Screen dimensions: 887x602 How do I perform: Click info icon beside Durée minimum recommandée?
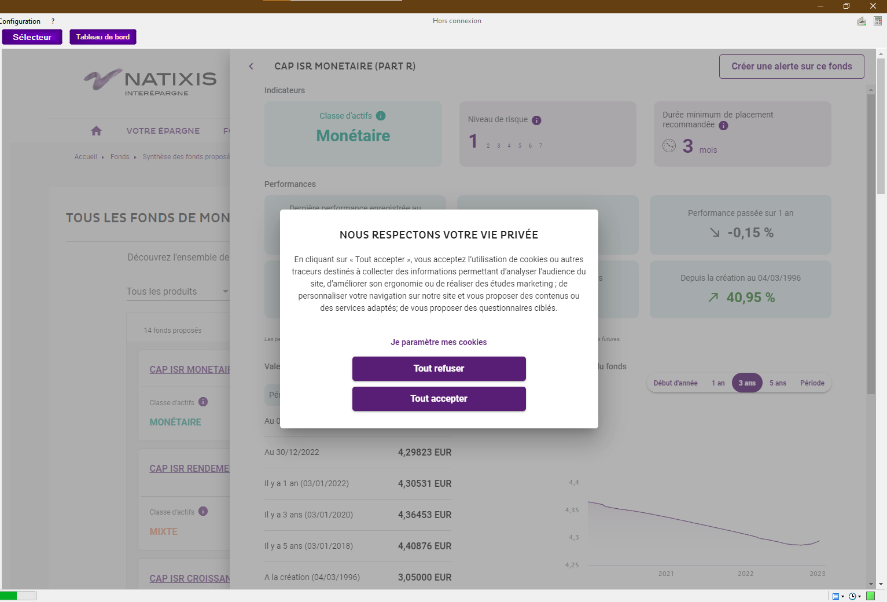[723, 126]
